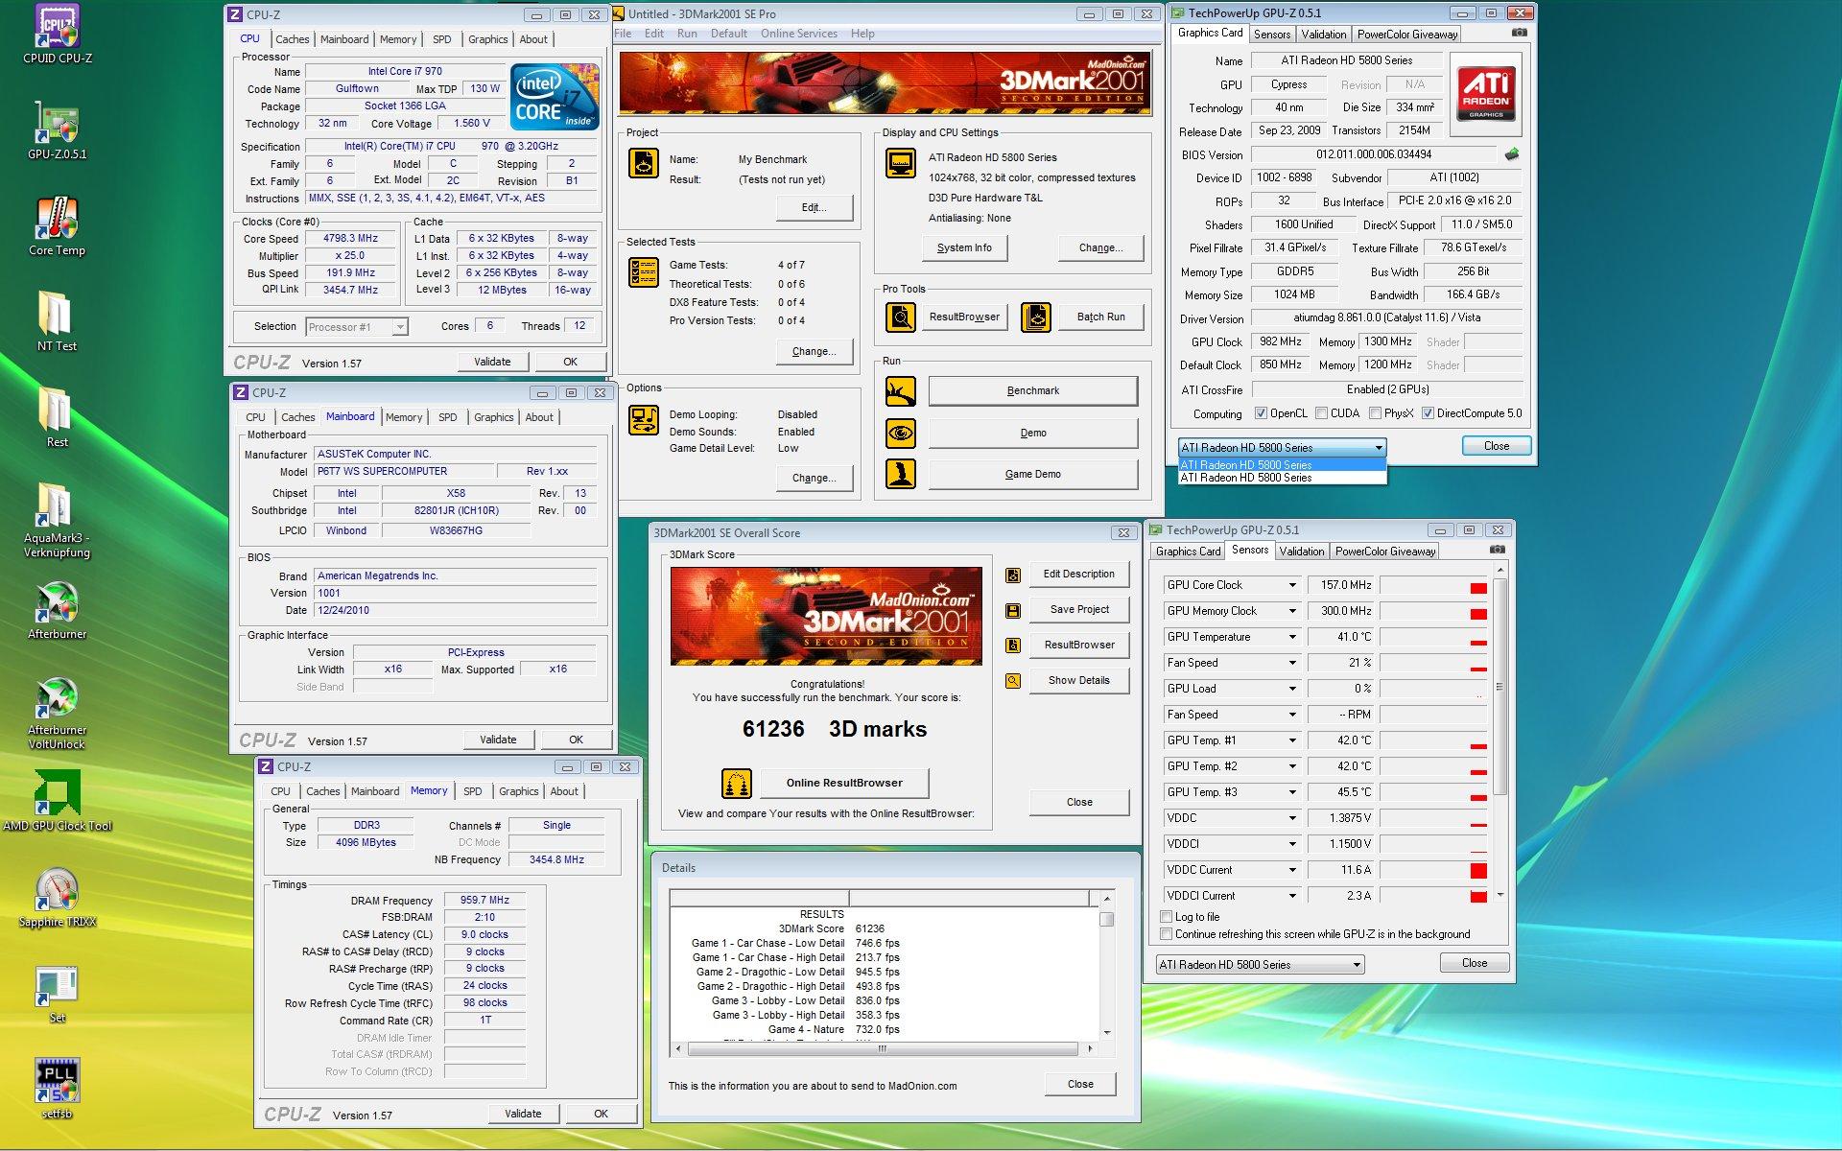This screenshot has height=1151, width=1842.
Task: Toggle CUDA checkbox in GPU-Z
Action: pyautogui.click(x=1321, y=413)
